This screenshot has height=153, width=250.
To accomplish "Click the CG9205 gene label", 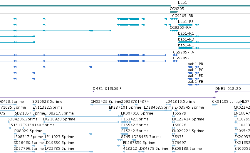I will (177, 9).
